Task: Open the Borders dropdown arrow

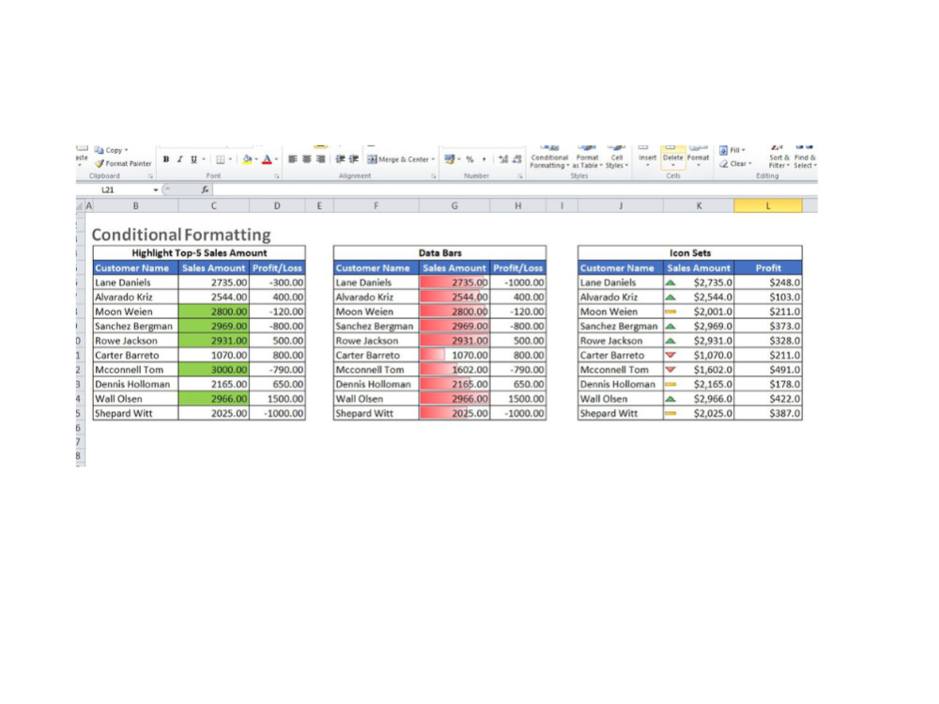Action: point(230,160)
